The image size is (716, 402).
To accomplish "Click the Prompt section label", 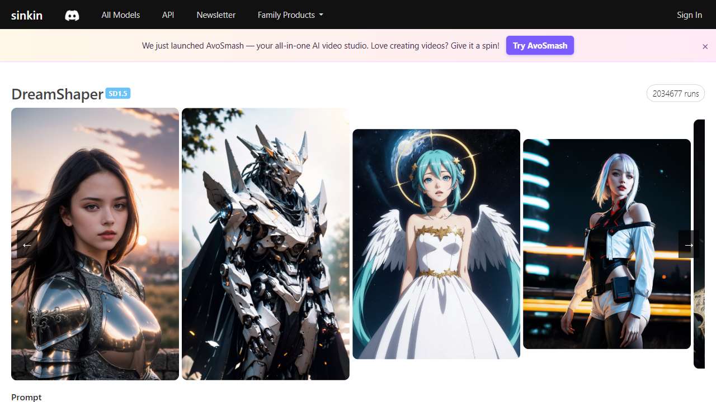I will [26, 397].
